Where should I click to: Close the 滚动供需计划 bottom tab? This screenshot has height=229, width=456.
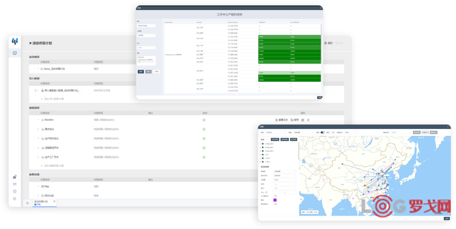pos(54,202)
